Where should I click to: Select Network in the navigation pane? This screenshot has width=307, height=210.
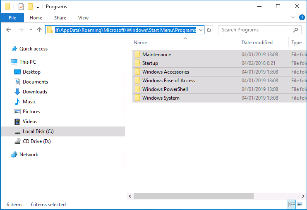(x=29, y=155)
